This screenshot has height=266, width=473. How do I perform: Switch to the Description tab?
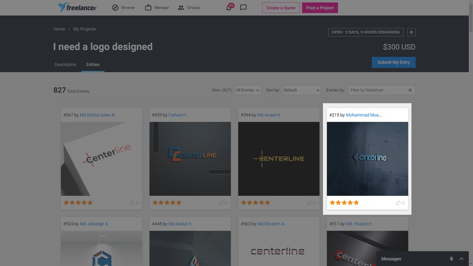65,64
